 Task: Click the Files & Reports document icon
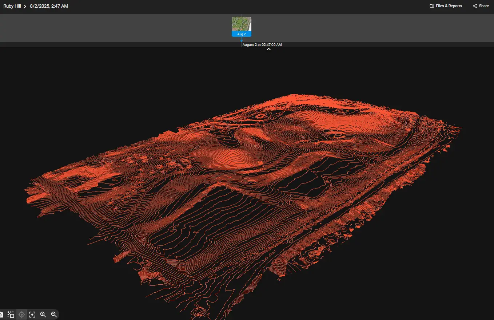point(431,6)
